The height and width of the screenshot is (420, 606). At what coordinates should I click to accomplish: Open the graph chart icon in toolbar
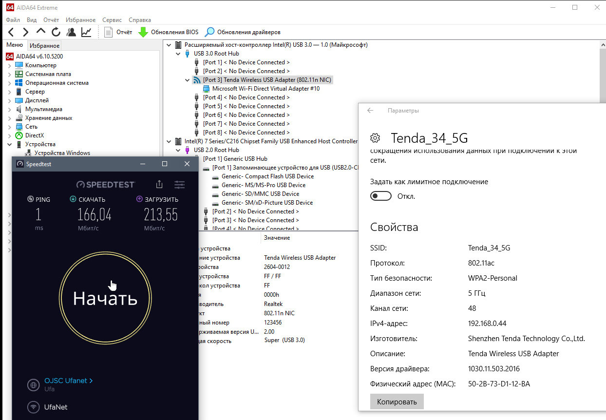86,32
